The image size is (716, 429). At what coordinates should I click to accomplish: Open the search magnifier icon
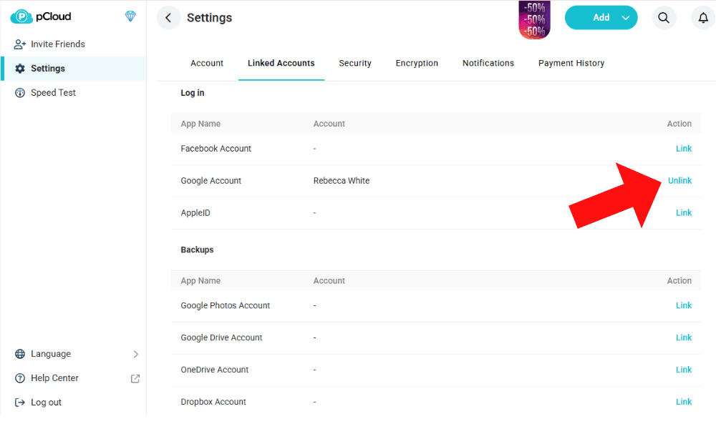point(664,18)
